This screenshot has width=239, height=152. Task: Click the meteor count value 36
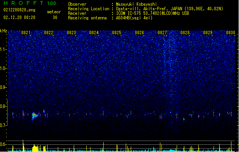[x=55, y=17]
